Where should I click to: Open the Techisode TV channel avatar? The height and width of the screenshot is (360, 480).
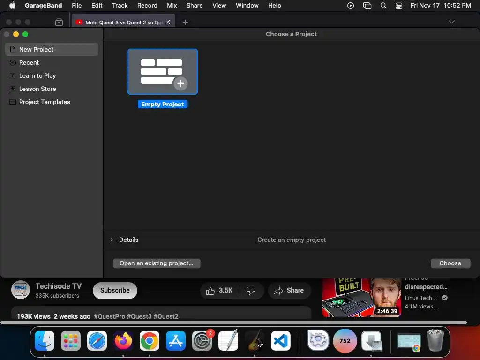[x=21, y=290]
